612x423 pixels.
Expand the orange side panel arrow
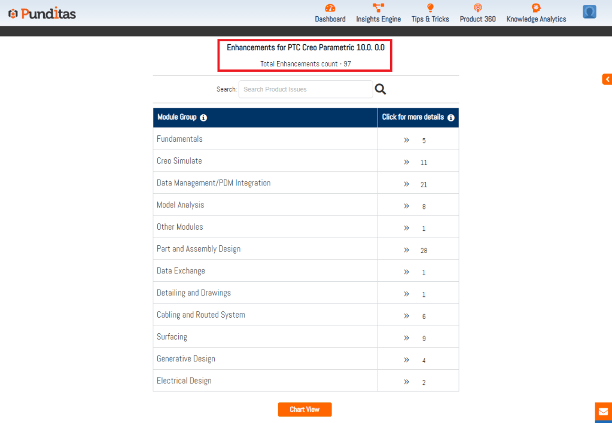[607, 79]
